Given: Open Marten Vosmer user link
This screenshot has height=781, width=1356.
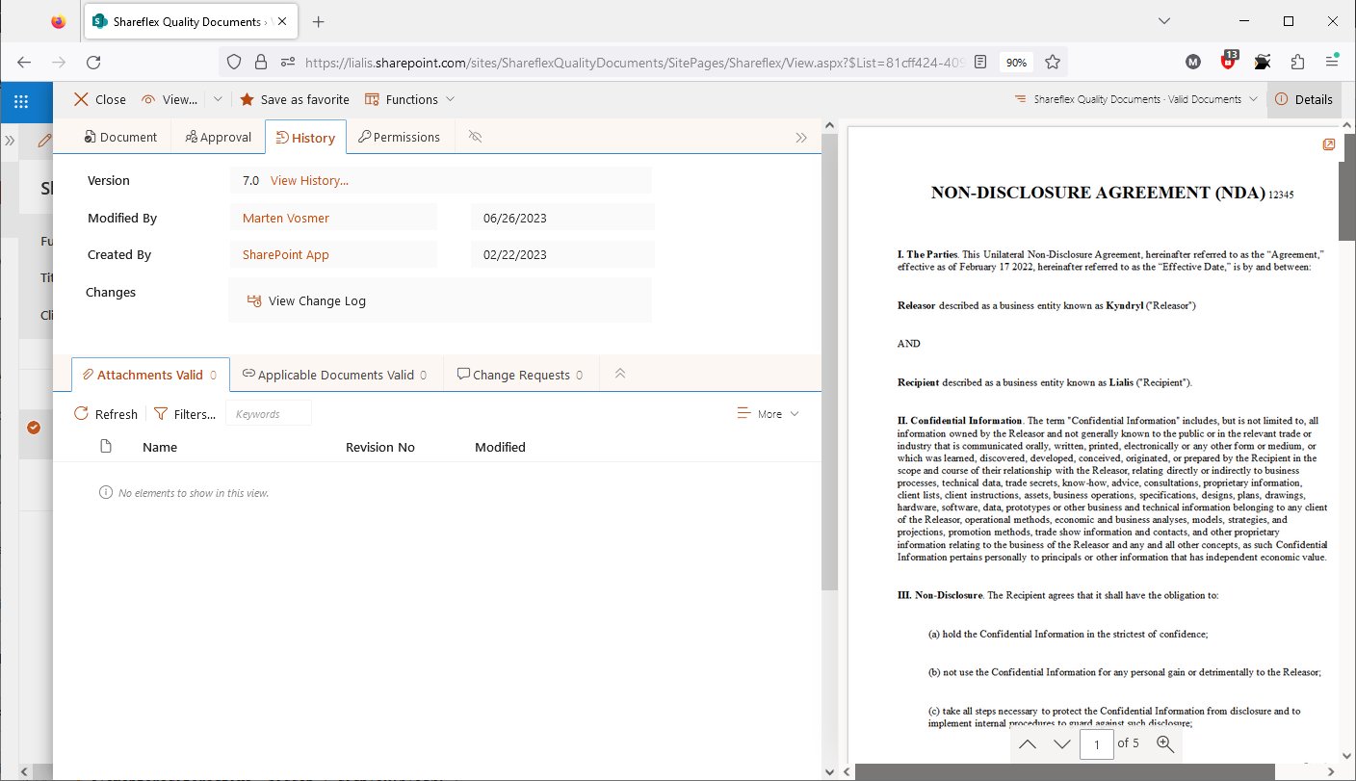Looking at the screenshot, I should click(285, 218).
